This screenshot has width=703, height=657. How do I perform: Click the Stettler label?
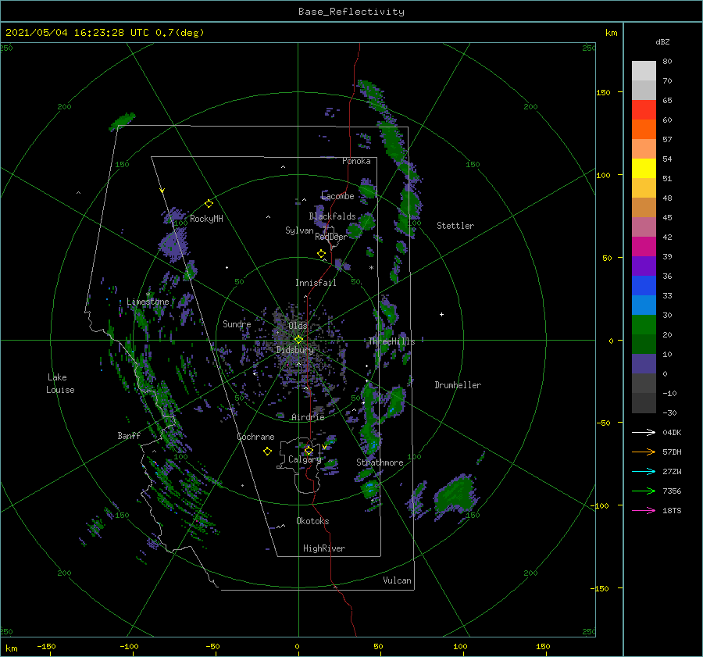(455, 226)
